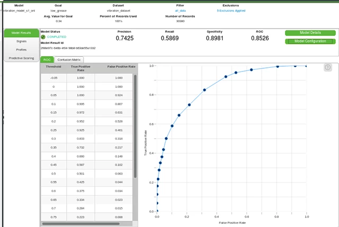Select threshold 0.05 cell

pos(53,95)
